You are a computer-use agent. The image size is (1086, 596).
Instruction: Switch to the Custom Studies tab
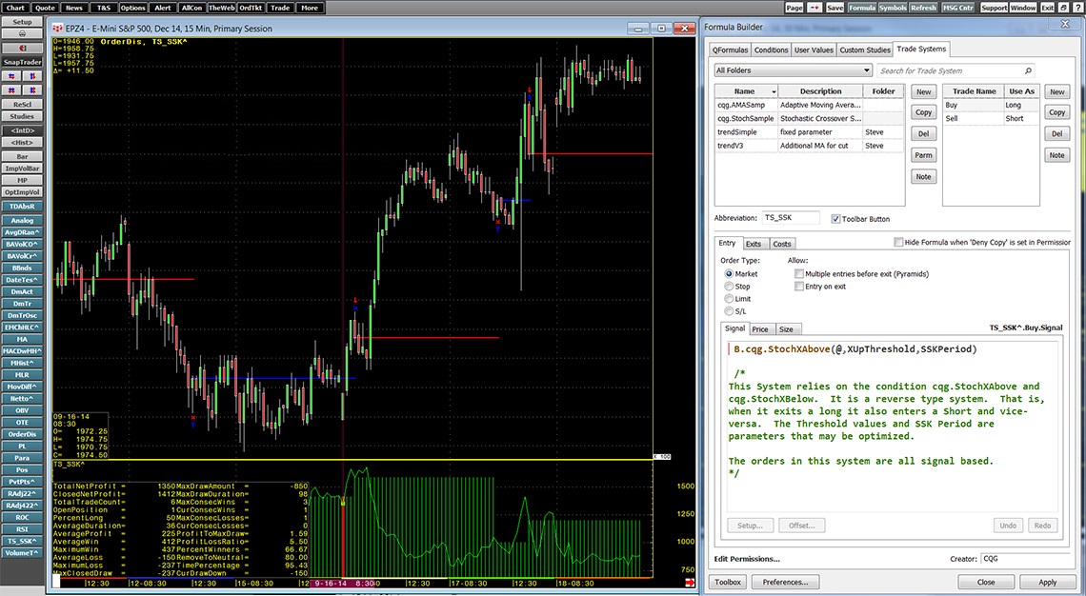click(x=865, y=49)
